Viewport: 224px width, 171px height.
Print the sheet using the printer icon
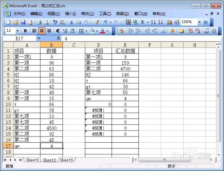click(39, 22)
